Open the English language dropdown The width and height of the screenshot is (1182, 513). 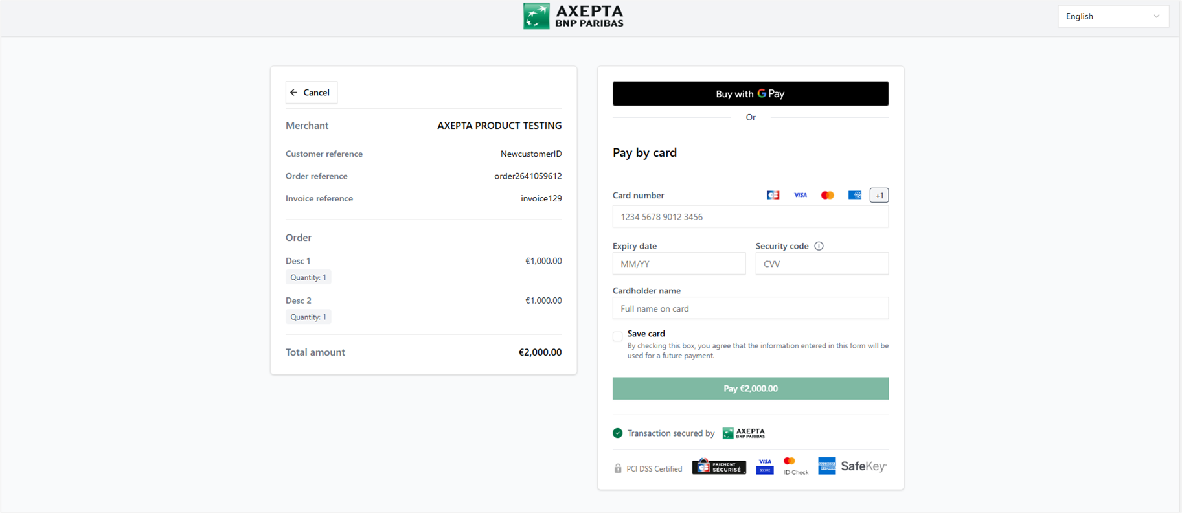[1113, 16]
